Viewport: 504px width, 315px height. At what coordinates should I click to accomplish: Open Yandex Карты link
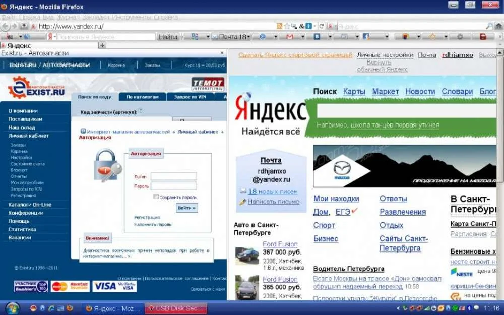(354, 92)
